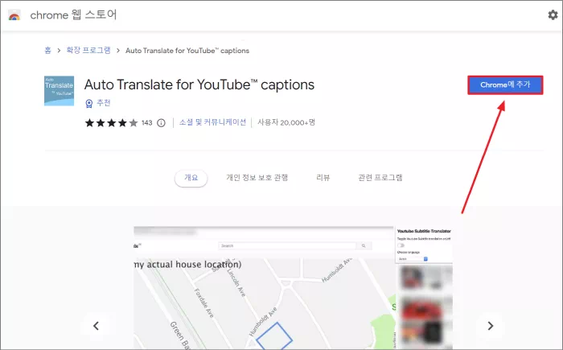Show the next screenshot with the right arrow
The image size is (563, 350).
point(490,326)
